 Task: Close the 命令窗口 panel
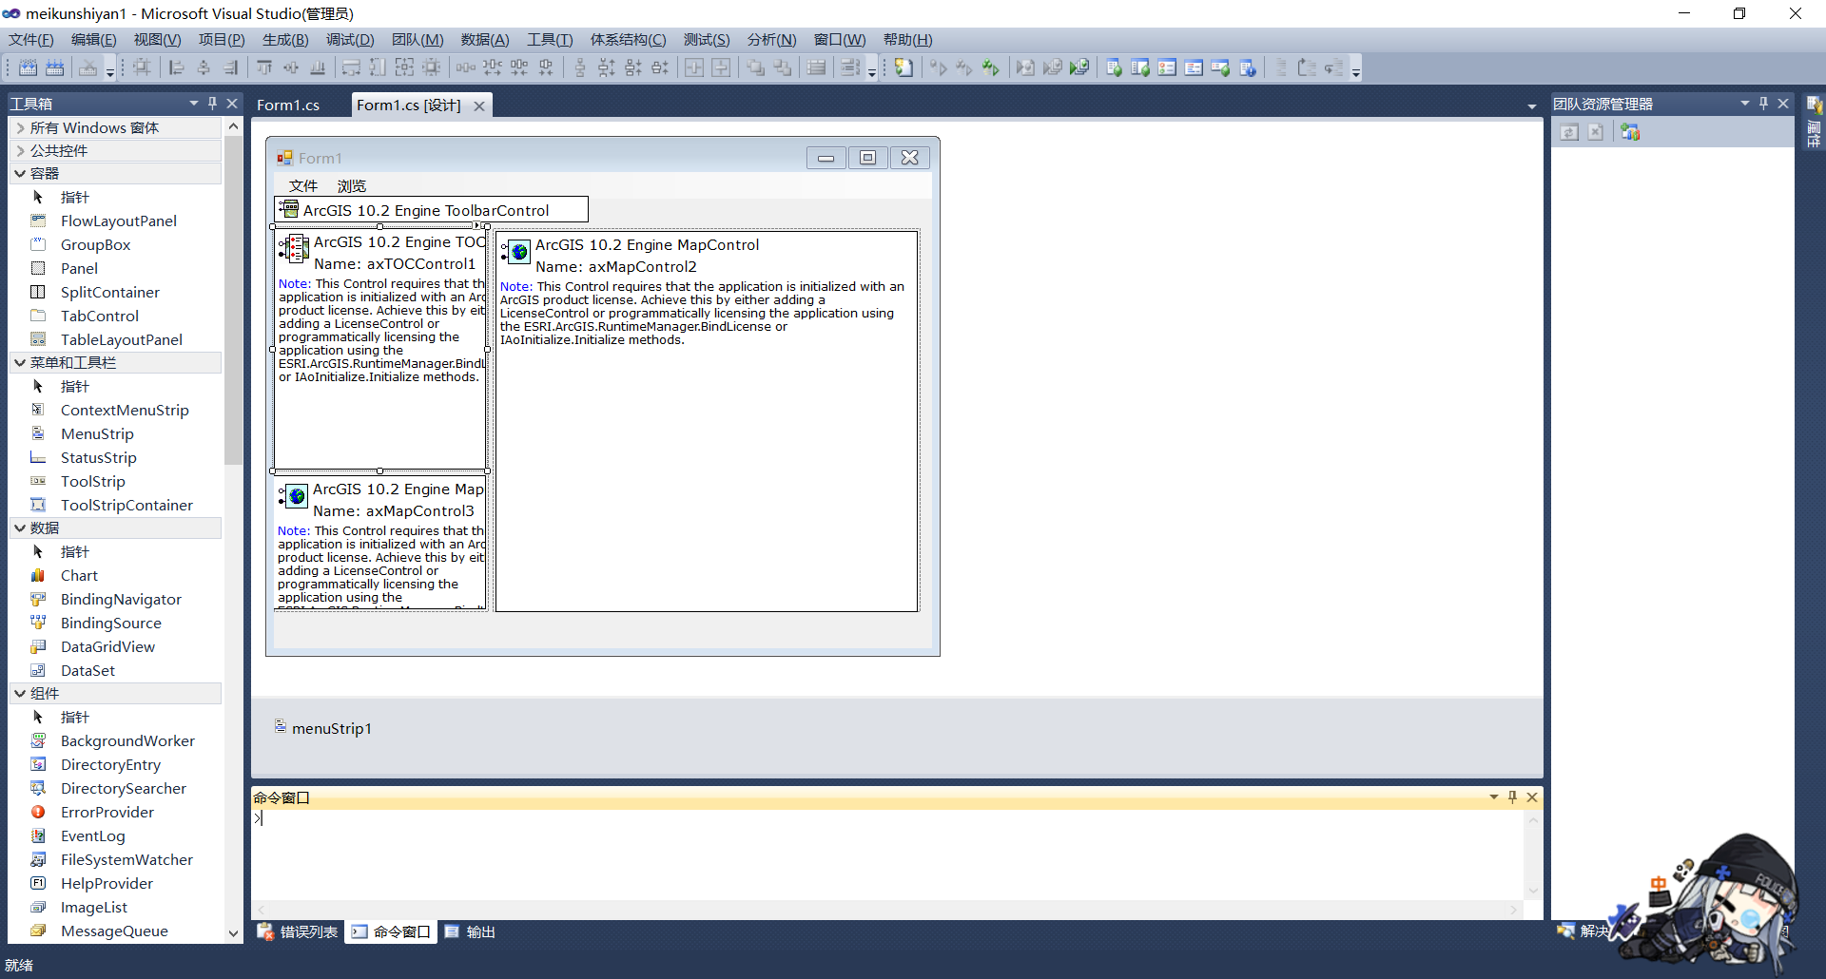click(x=1532, y=797)
